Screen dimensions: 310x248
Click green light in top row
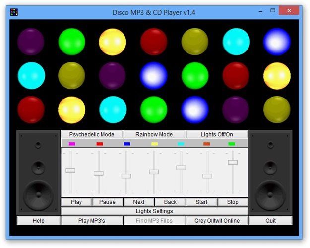tap(72, 42)
